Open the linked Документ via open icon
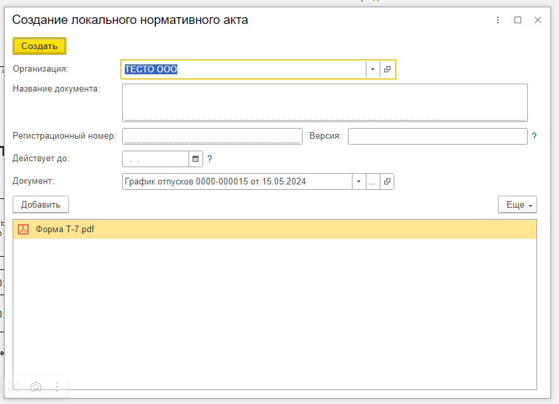This screenshot has height=404, width=559. pyautogui.click(x=387, y=182)
